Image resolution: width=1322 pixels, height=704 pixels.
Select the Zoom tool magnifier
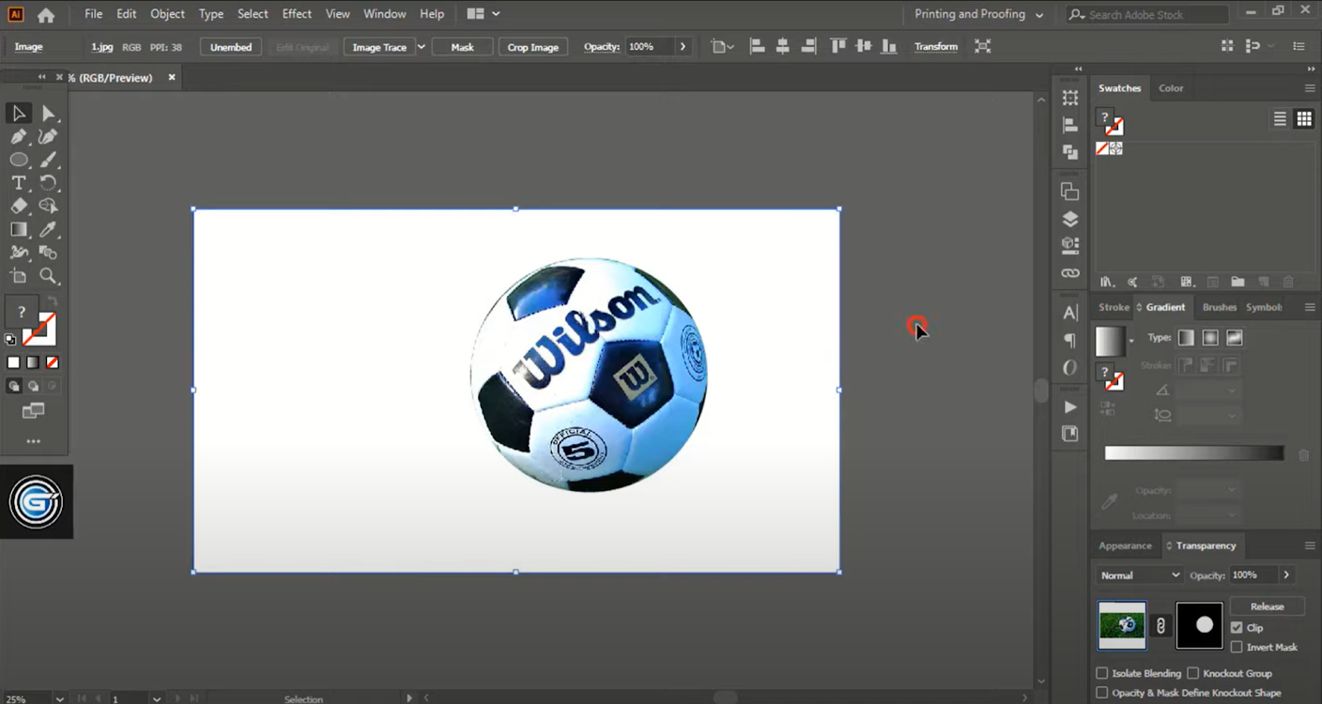48,276
